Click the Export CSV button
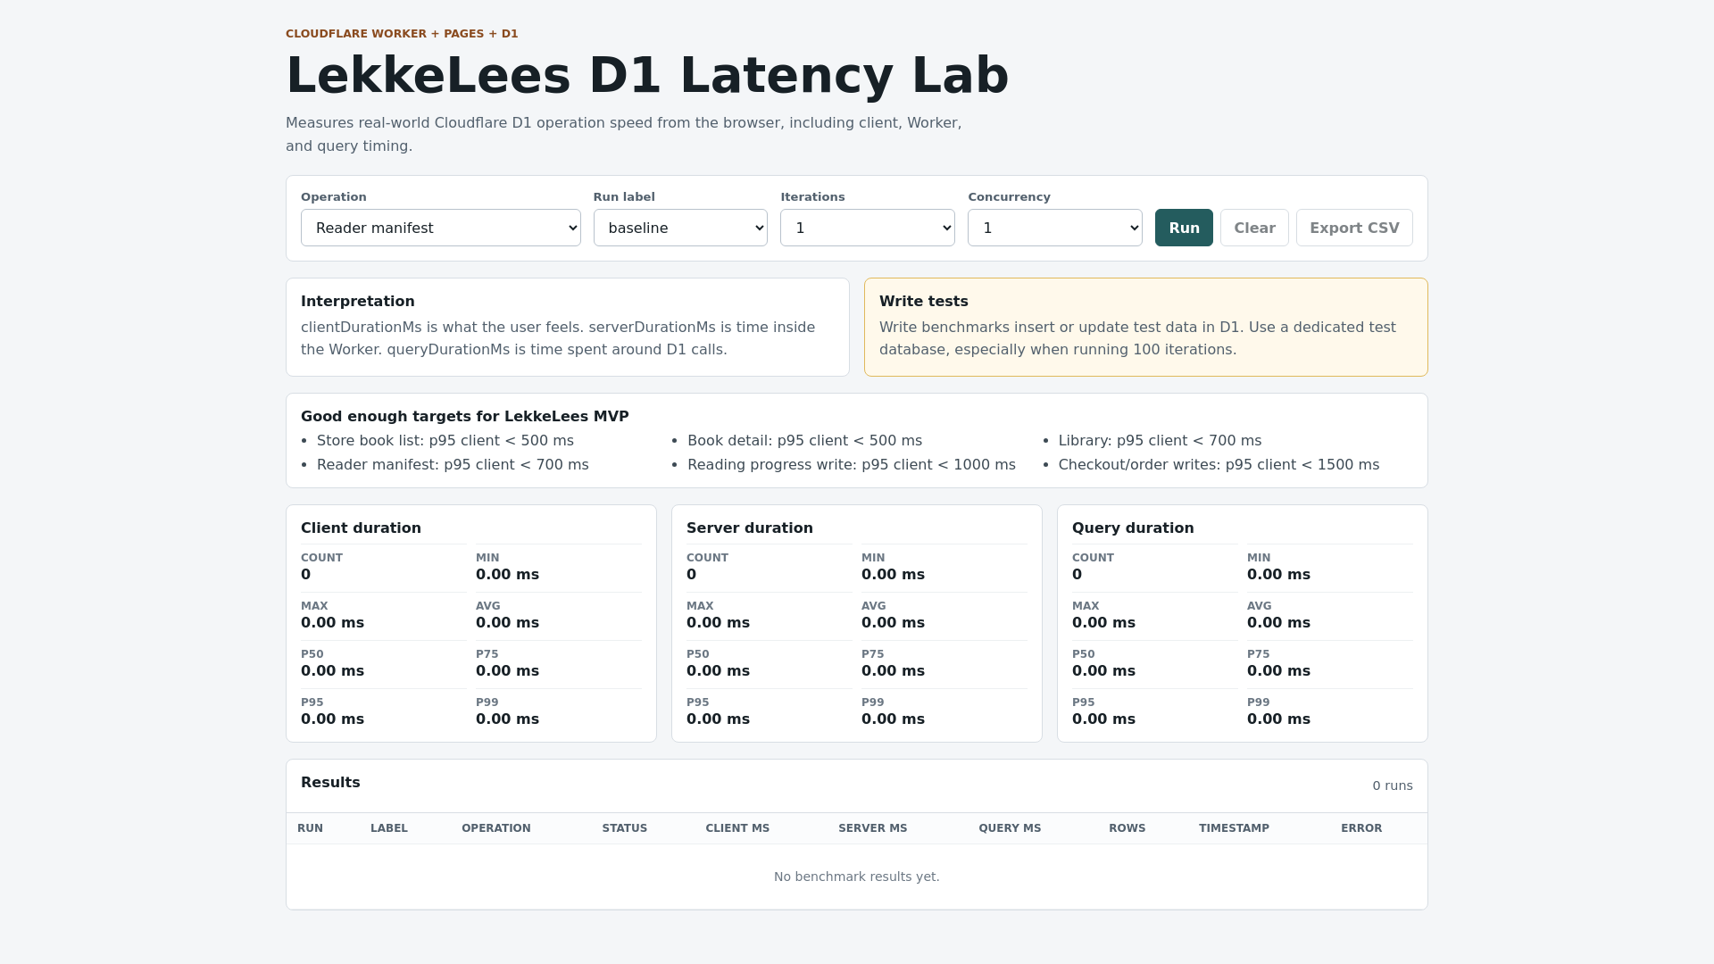The height and width of the screenshot is (964, 1714). pyautogui.click(x=1354, y=228)
